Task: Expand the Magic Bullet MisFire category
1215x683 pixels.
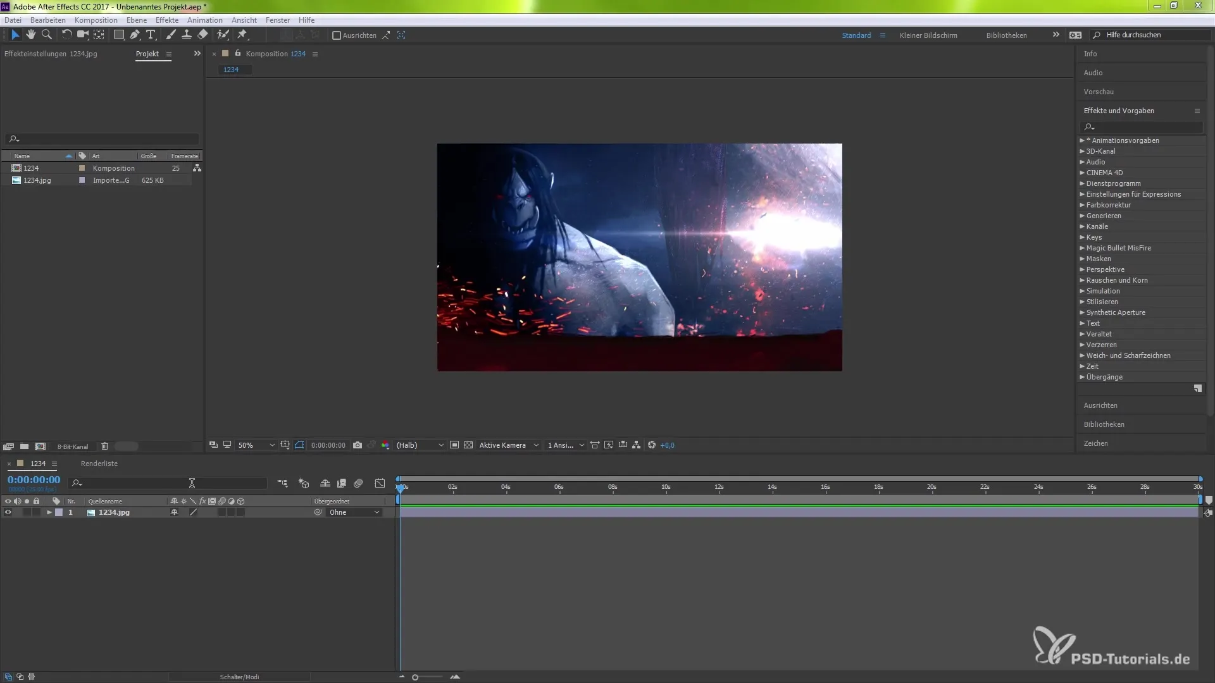Action: pyautogui.click(x=1082, y=248)
